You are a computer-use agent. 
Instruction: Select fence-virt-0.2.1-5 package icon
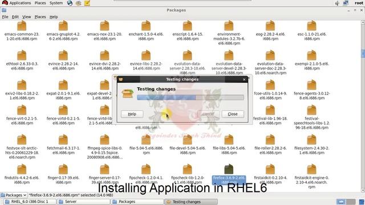tap(22, 110)
